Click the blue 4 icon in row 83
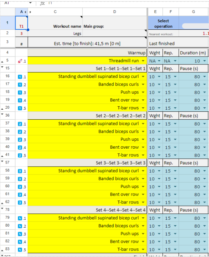Screen dimensions: 209x257 click(20, 249)
